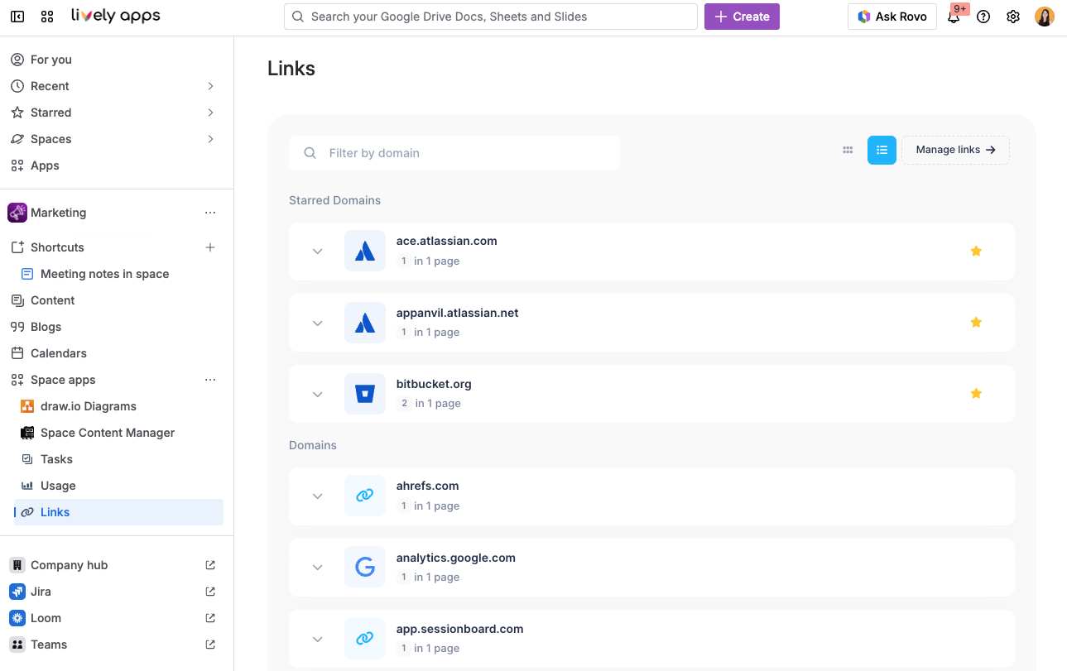Image resolution: width=1067 pixels, height=671 pixels.
Task: Open the Usage space app
Action: (x=58, y=485)
